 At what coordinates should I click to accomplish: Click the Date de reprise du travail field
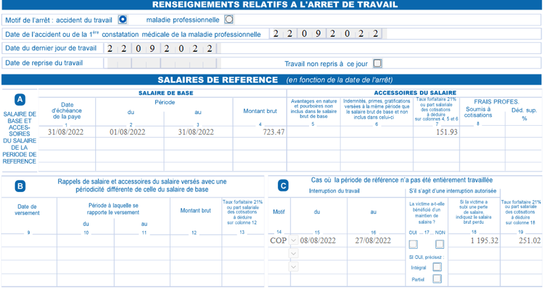(x=162, y=63)
